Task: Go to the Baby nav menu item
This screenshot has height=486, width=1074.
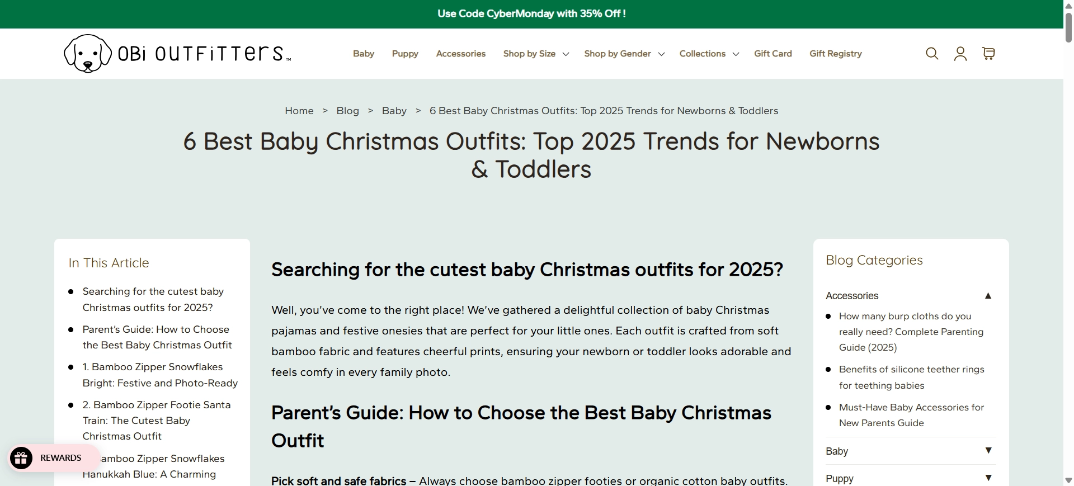Action: (x=363, y=54)
